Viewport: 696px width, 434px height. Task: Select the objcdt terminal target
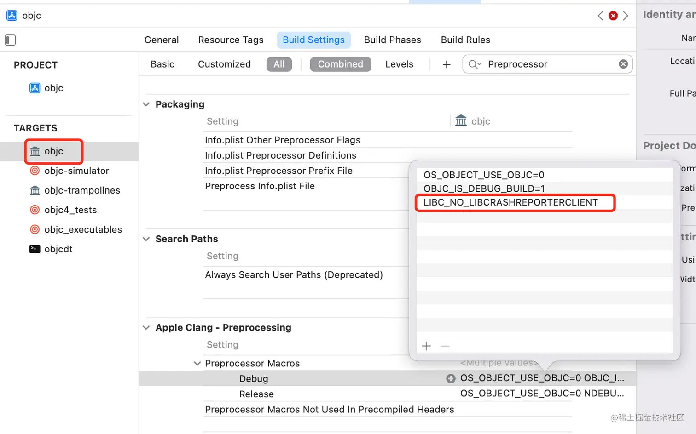pyautogui.click(x=58, y=249)
